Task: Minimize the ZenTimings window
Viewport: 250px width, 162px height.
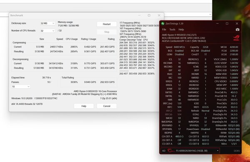Action: point(217,24)
